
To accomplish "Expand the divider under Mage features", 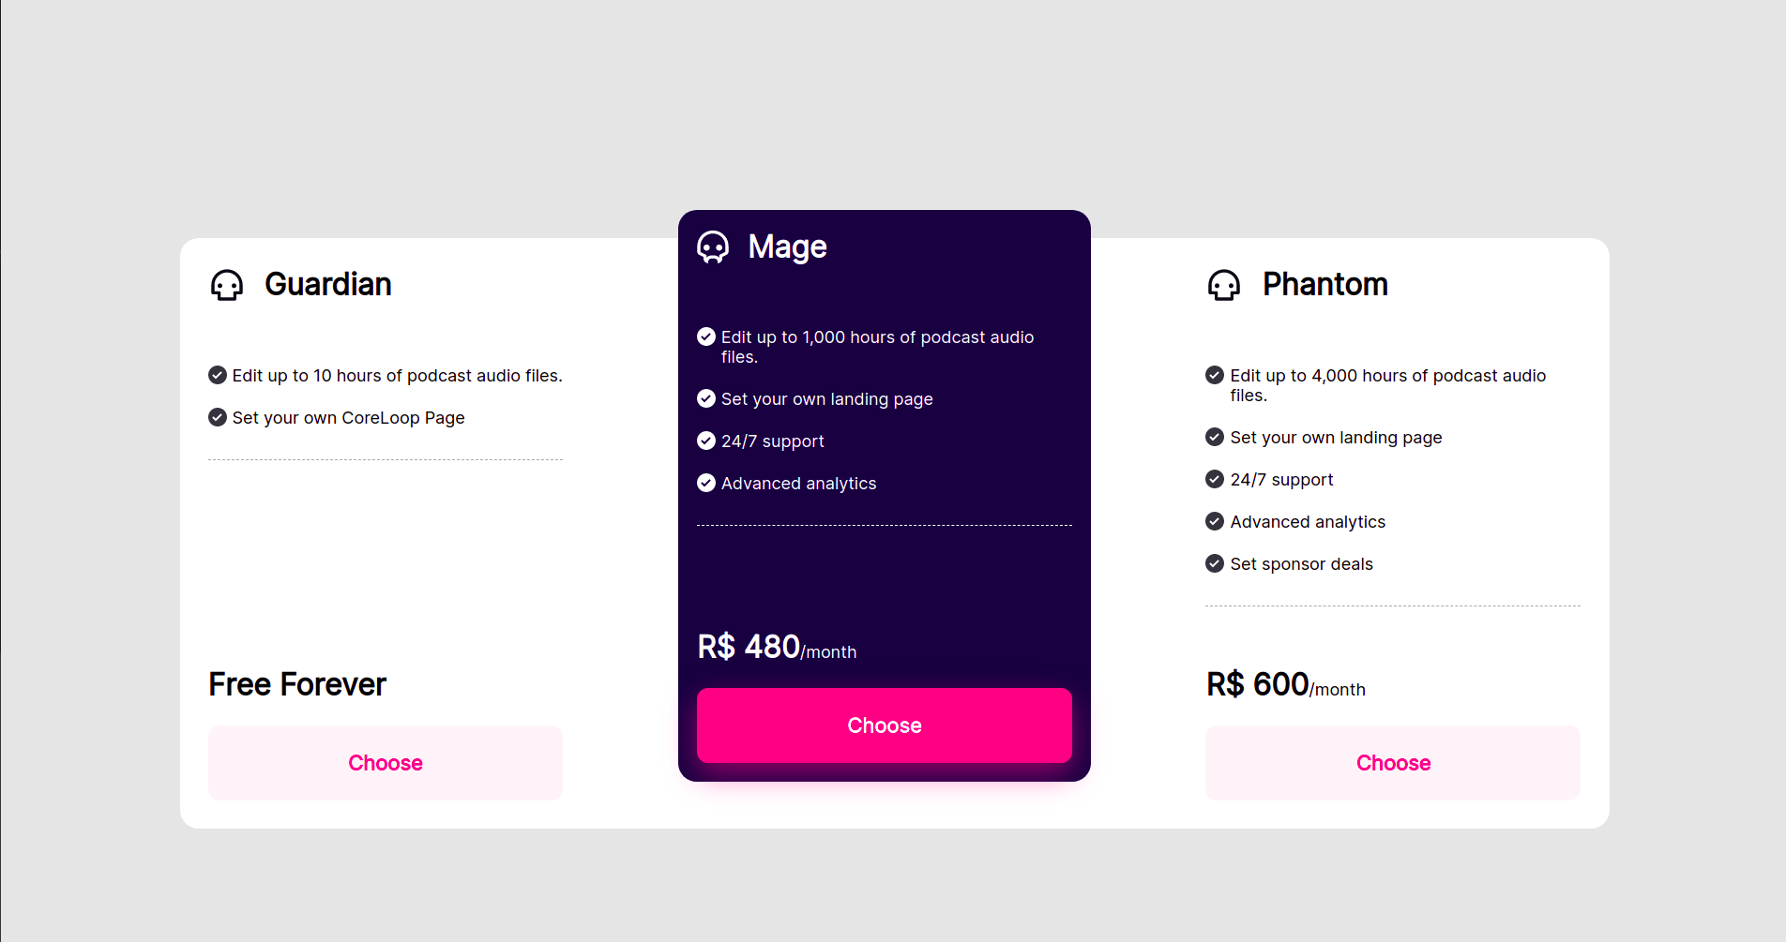I will [x=884, y=525].
